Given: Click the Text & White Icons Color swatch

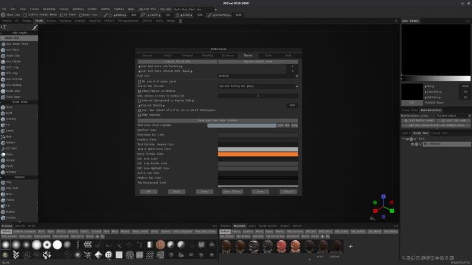Looking at the screenshot, I should [x=258, y=150].
